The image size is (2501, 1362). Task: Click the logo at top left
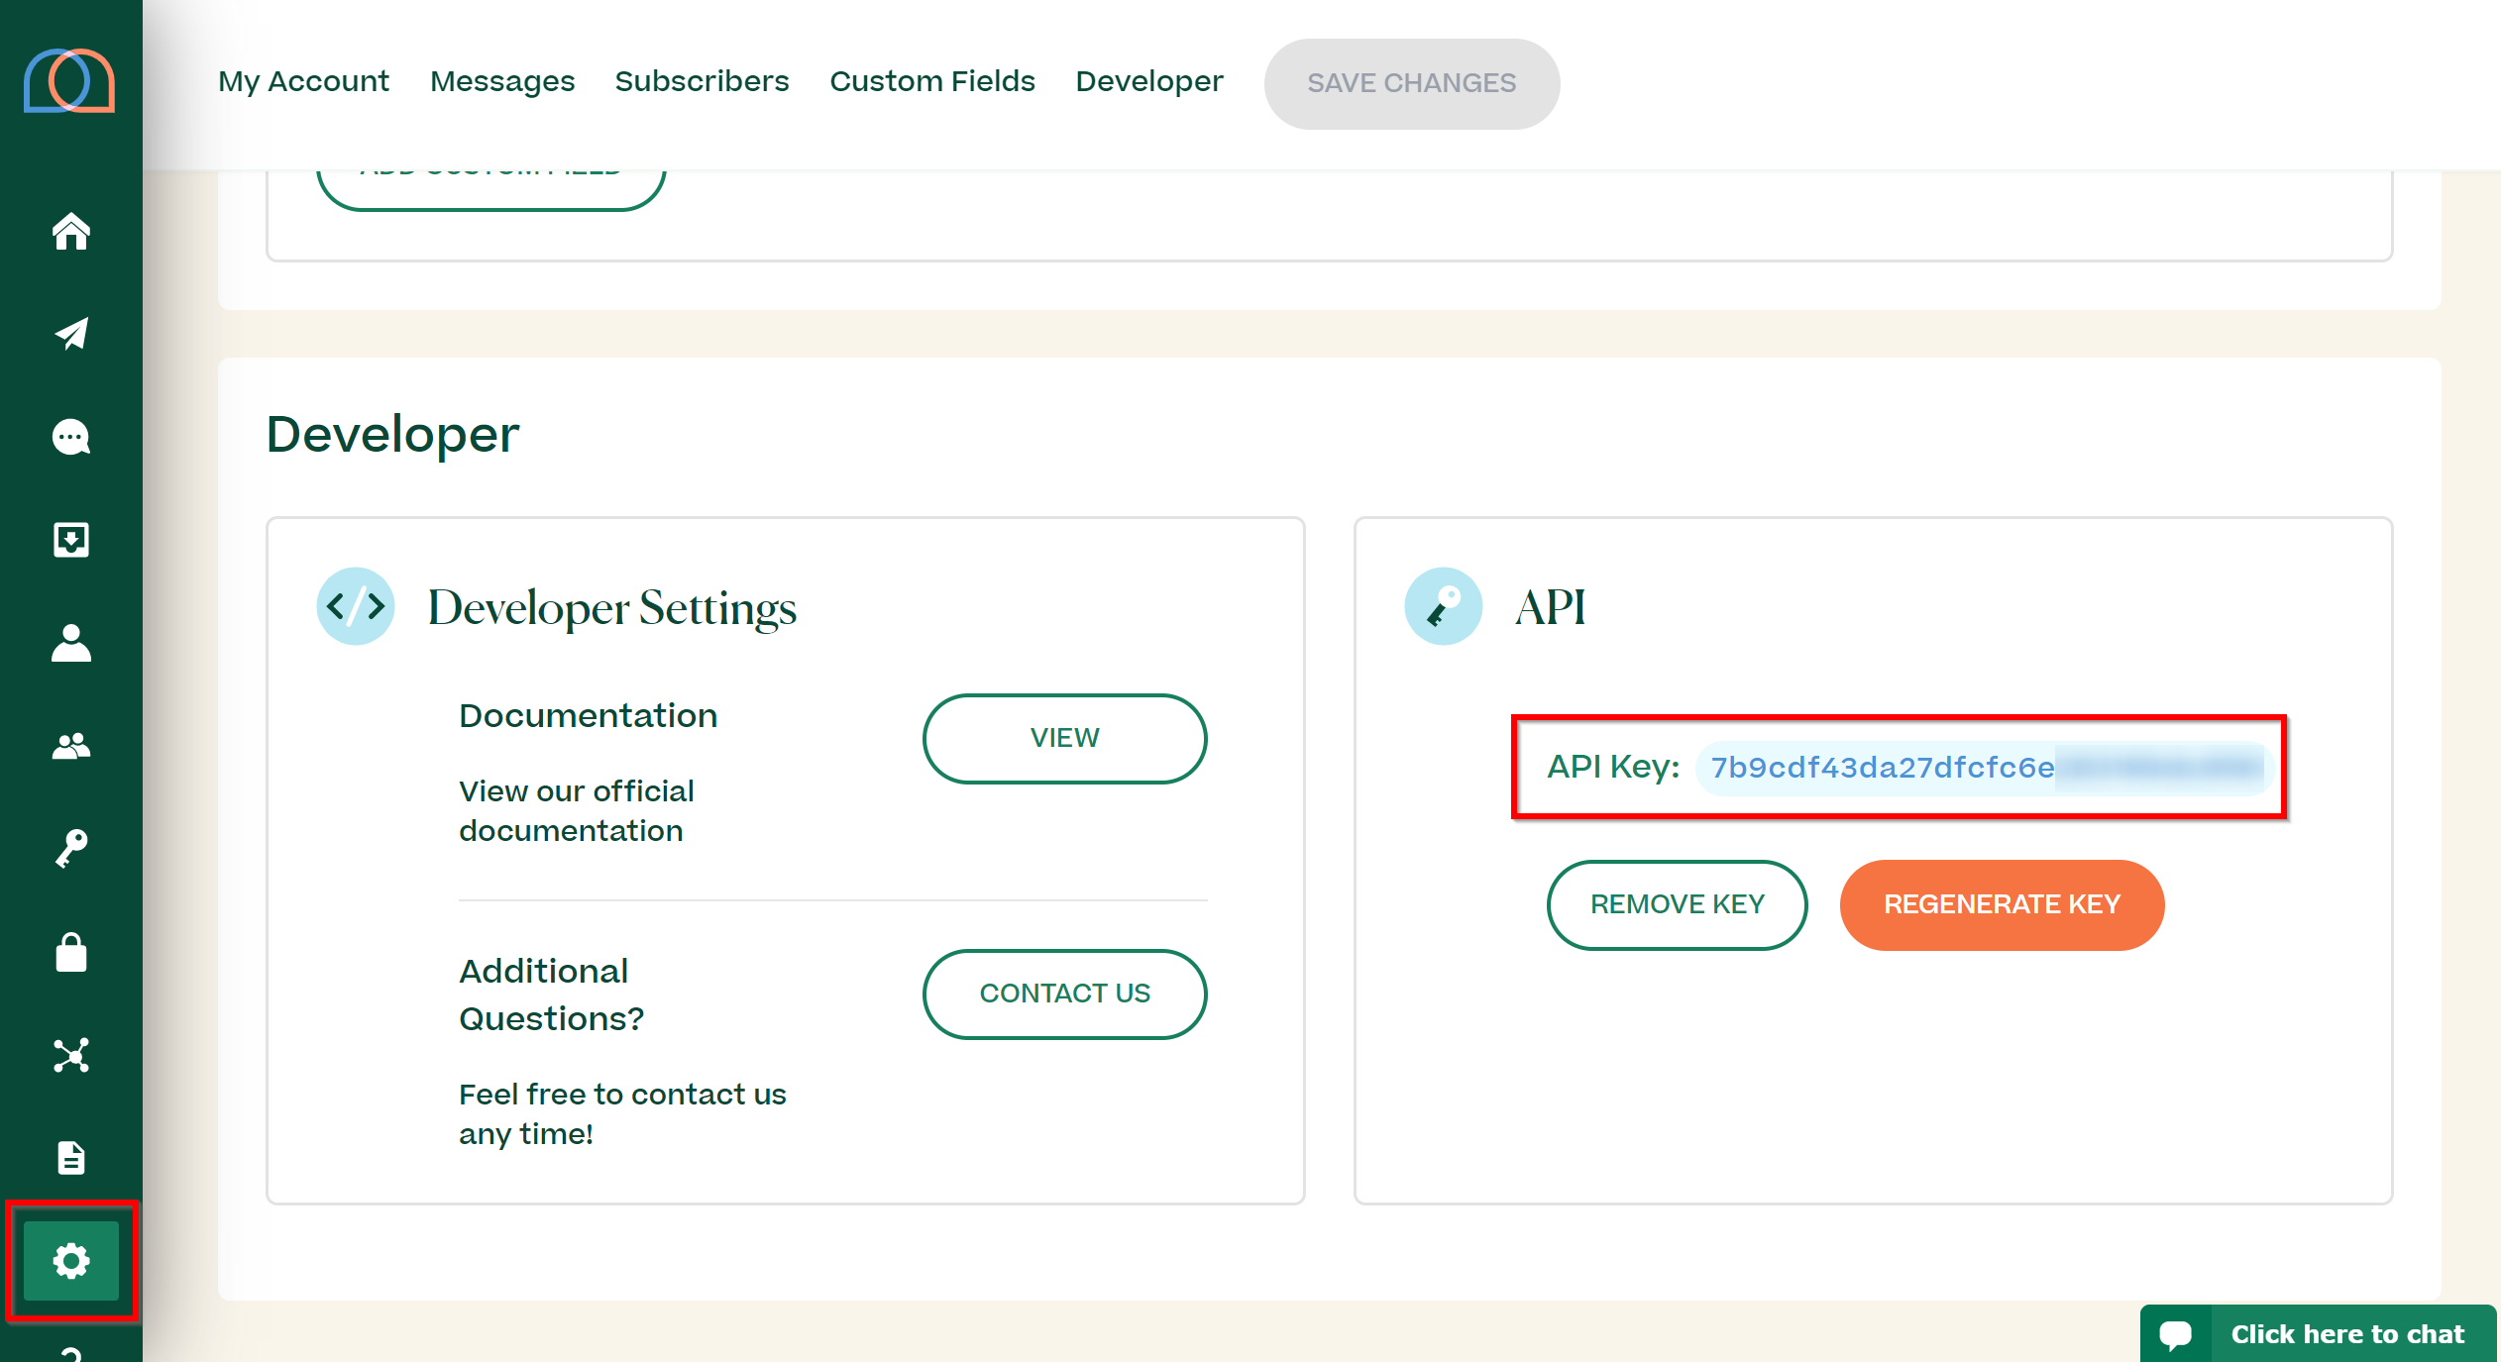(69, 81)
